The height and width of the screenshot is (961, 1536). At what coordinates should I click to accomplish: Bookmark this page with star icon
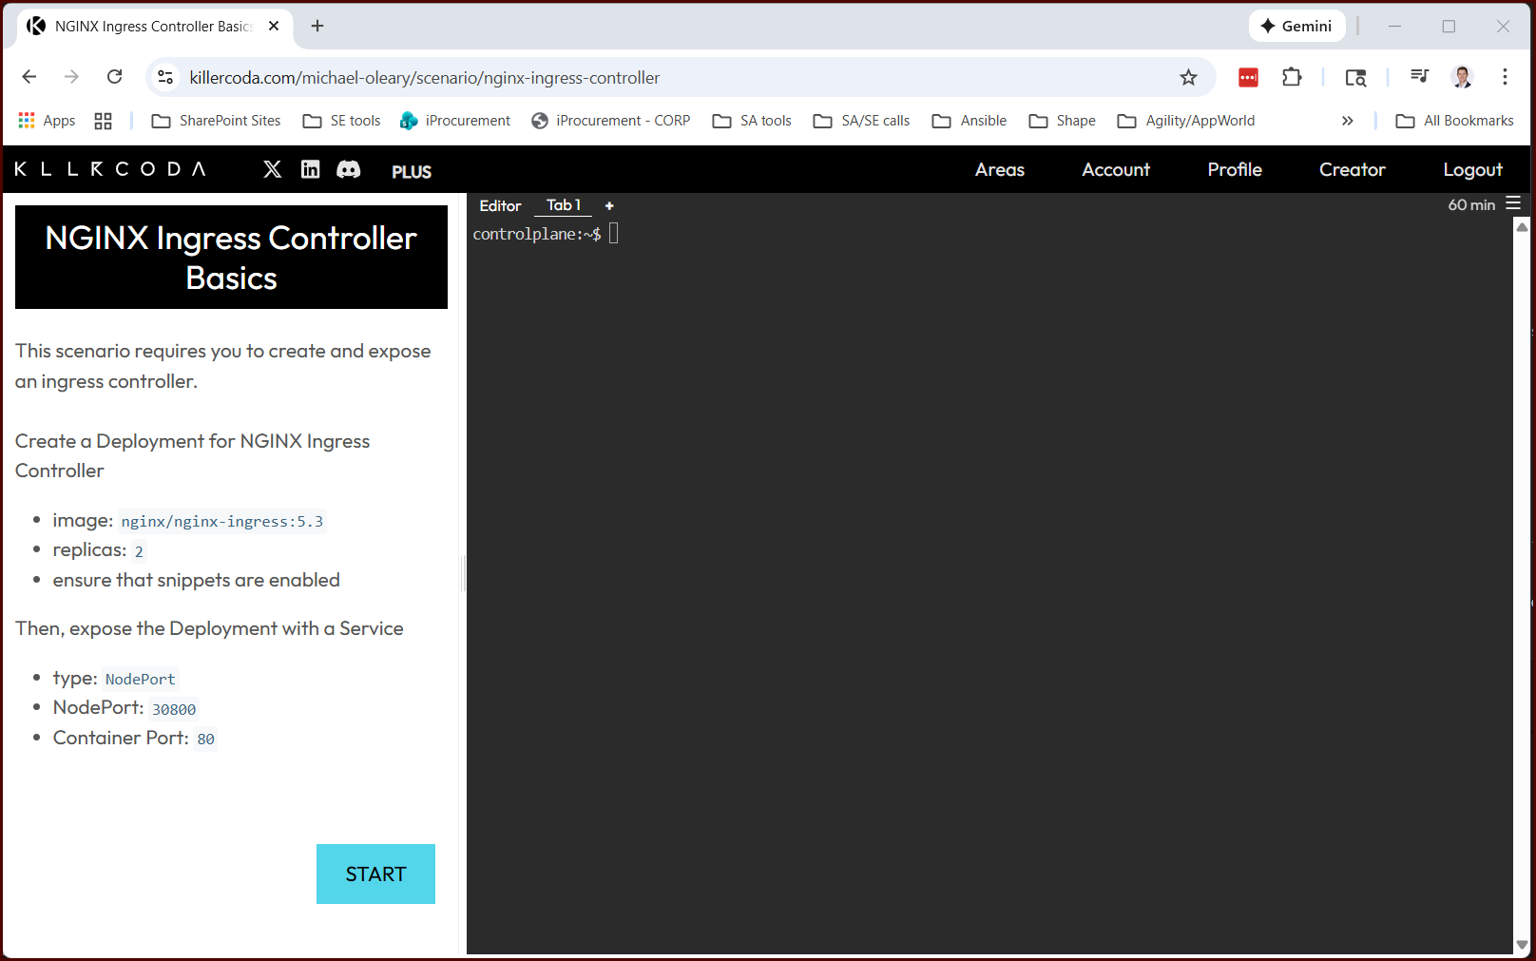(1188, 78)
